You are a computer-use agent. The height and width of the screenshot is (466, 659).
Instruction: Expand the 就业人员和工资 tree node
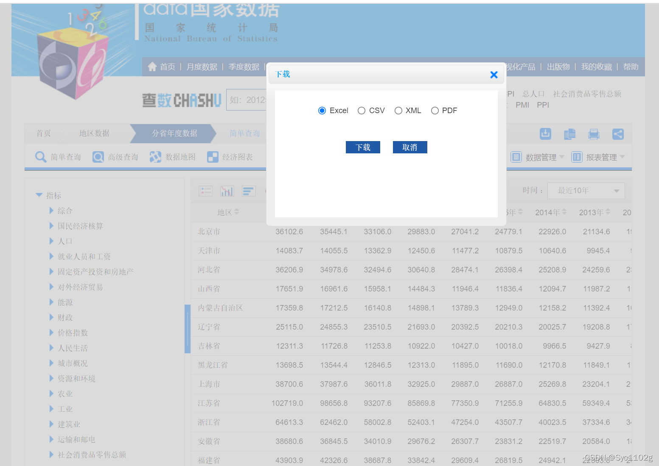click(51, 256)
